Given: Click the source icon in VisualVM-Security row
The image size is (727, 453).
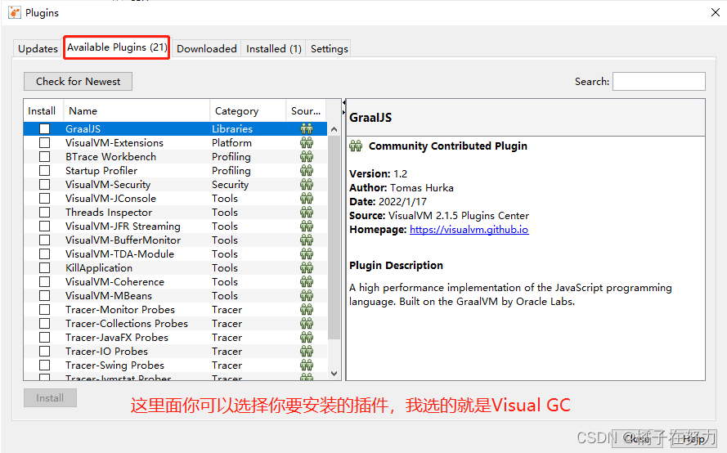Looking at the screenshot, I should coord(307,185).
